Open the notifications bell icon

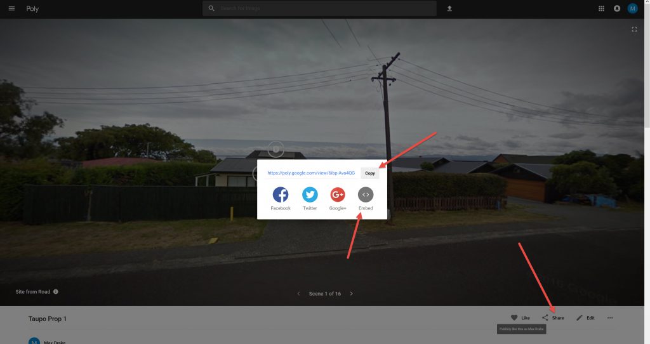tap(617, 8)
